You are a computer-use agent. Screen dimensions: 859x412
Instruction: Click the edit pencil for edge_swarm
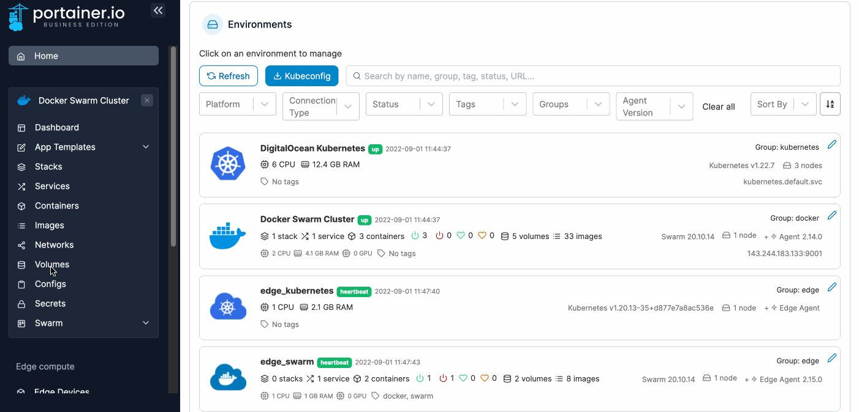(831, 358)
